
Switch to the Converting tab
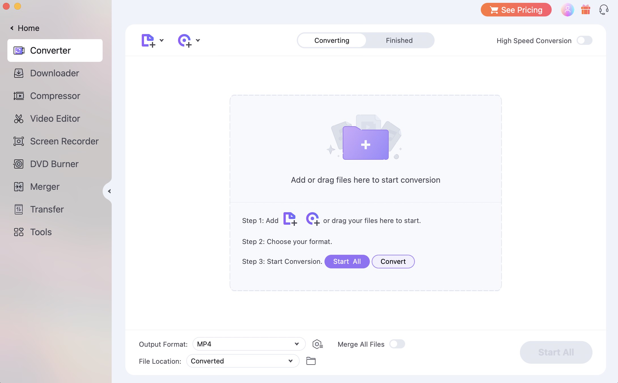[331, 40]
